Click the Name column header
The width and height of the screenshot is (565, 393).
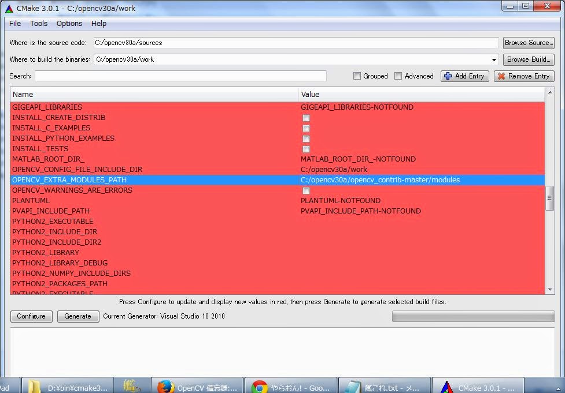(154, 95)
